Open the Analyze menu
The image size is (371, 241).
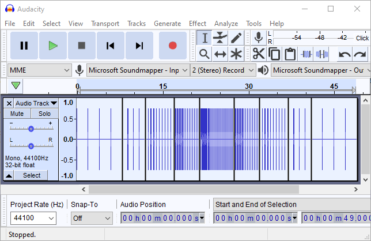pos(226,24)
